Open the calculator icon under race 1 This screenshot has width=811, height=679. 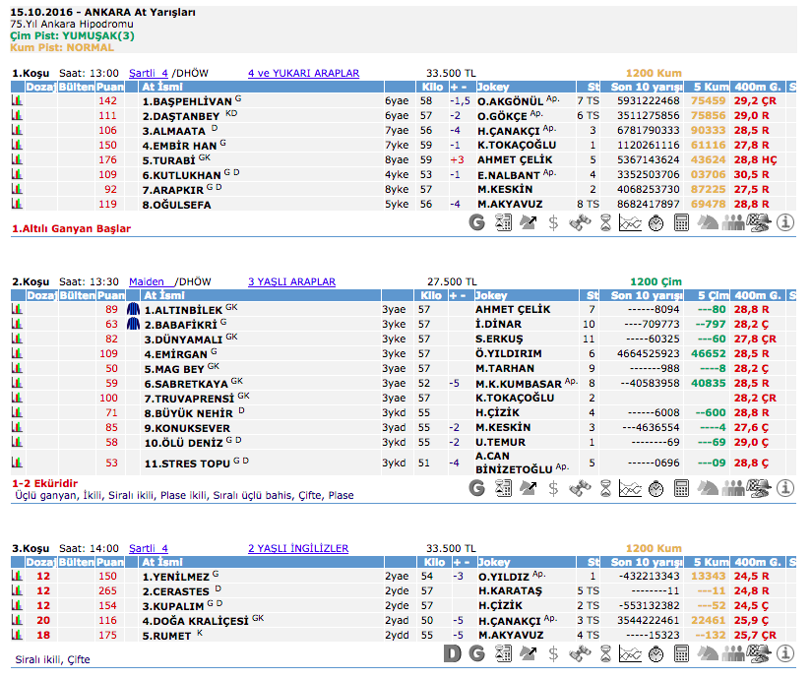coord(681,222)
